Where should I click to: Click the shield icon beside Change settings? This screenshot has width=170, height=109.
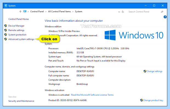[x=145, y=71]
